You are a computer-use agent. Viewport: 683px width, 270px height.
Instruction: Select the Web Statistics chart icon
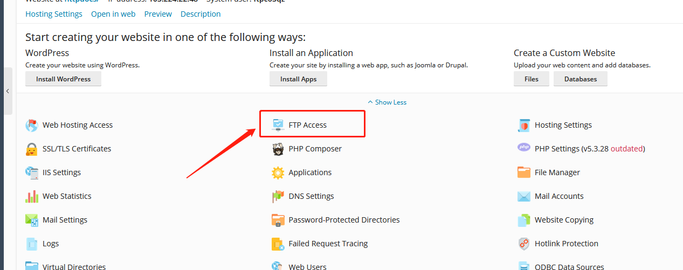[x=32, y=196]
